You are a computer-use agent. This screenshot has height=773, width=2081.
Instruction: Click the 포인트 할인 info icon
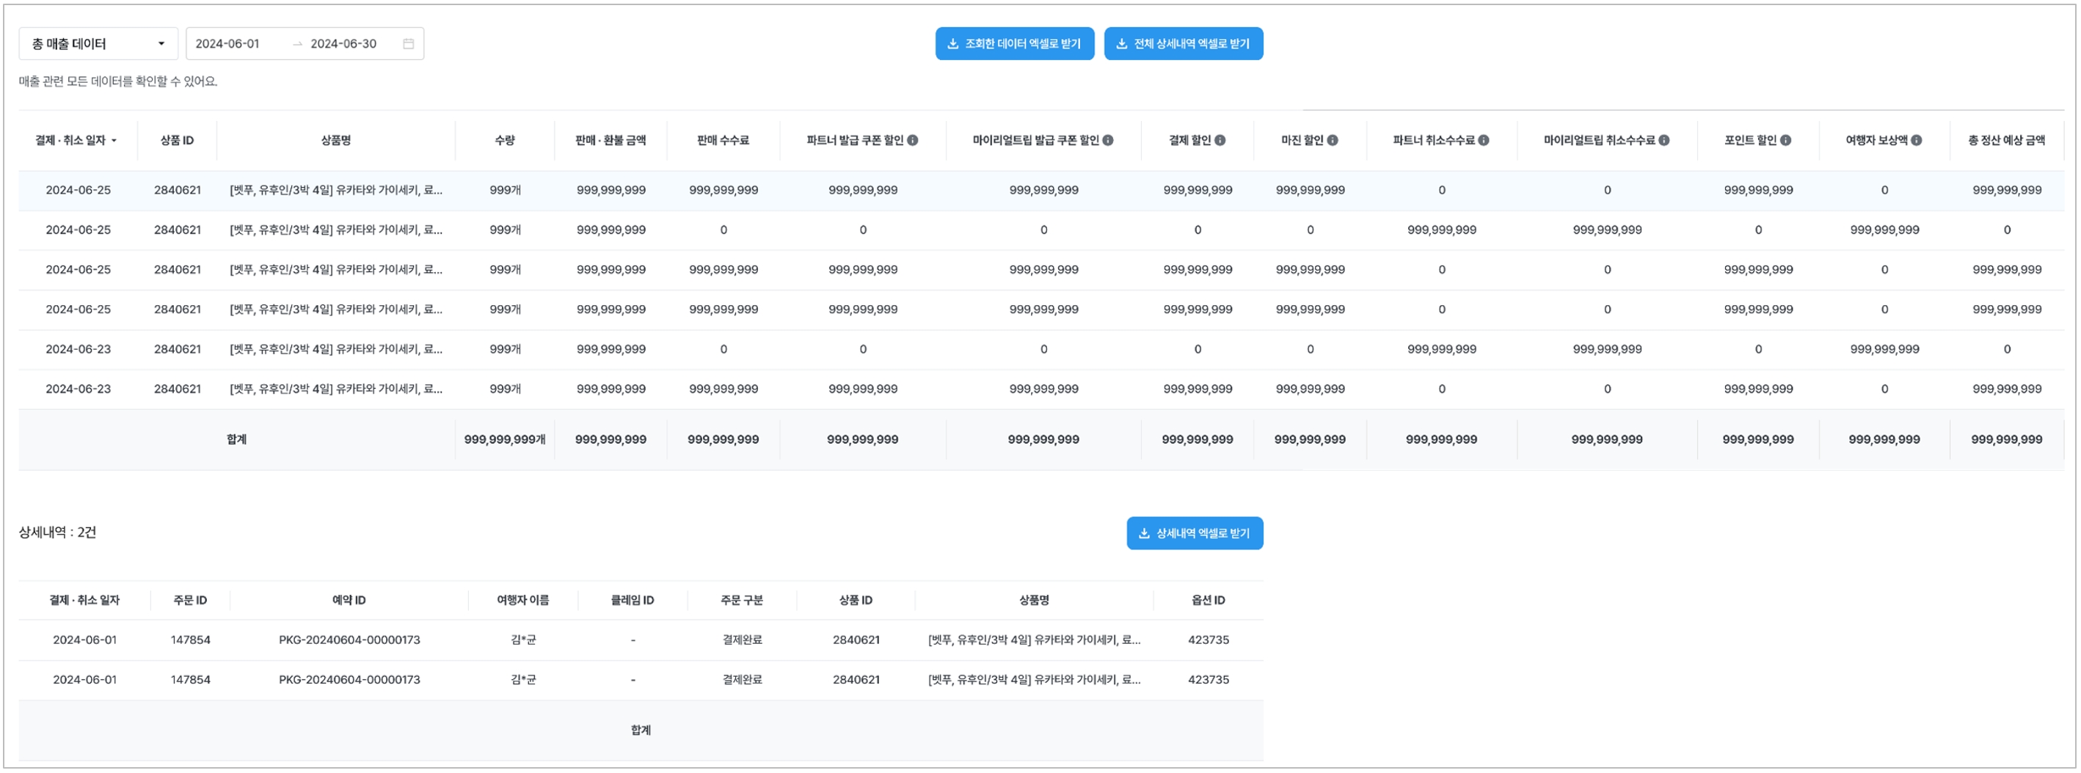click(1785, 141)
